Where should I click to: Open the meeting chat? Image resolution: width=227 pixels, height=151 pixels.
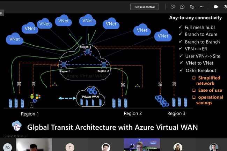click(x=182, y=7)
